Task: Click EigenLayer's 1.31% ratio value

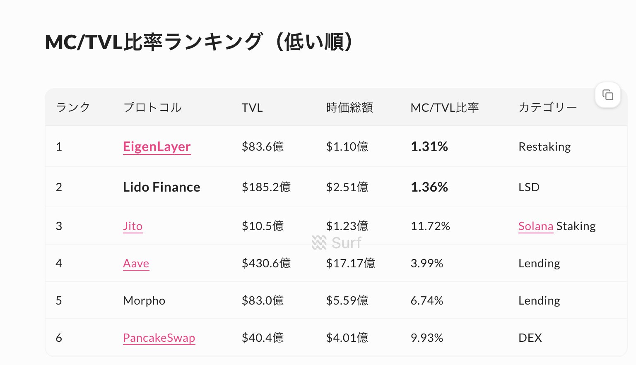Action: pos(429,146)
